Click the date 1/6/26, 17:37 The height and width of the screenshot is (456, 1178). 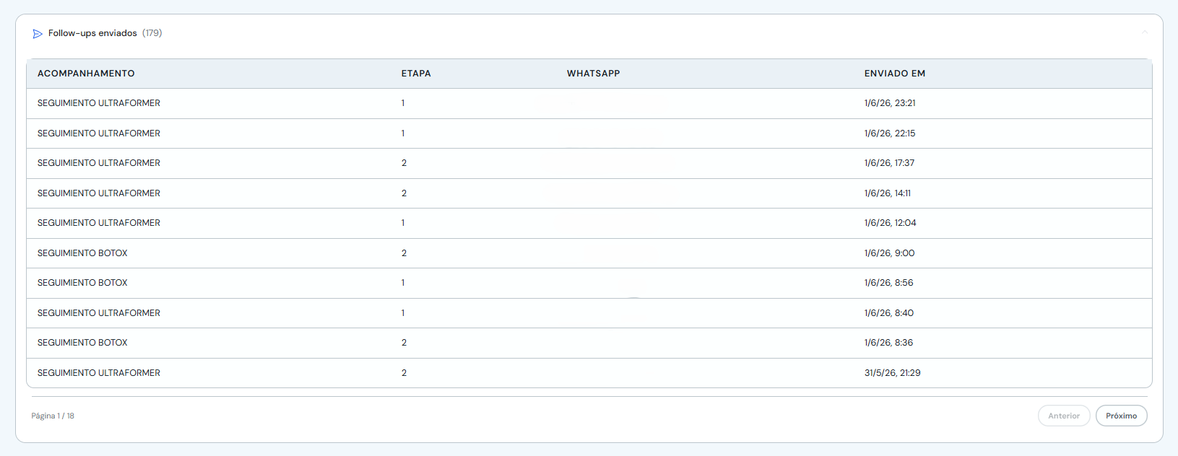[x=889, y=163]
